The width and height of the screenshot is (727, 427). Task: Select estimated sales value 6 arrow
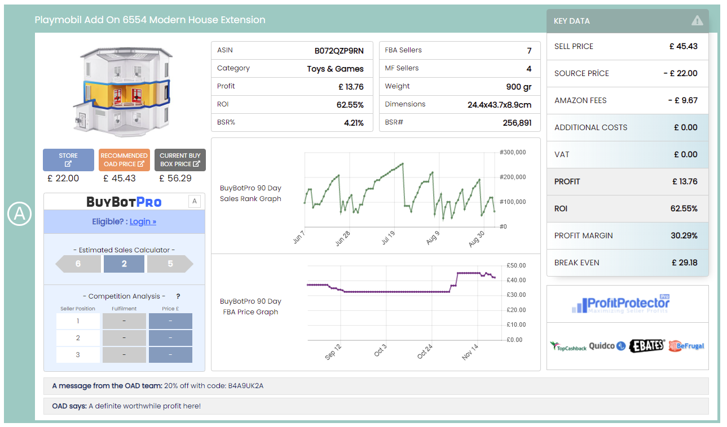click(78, 264)
